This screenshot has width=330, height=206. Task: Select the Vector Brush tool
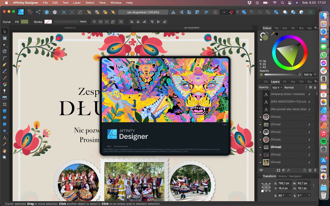(5, 78)
